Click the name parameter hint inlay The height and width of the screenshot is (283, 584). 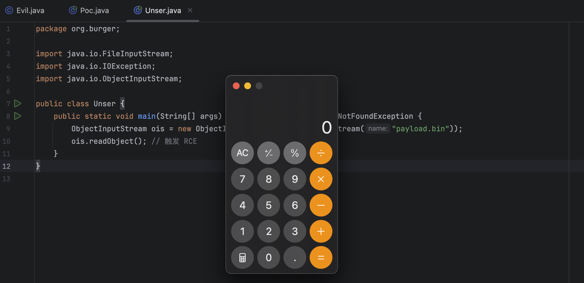click(377, 128)
